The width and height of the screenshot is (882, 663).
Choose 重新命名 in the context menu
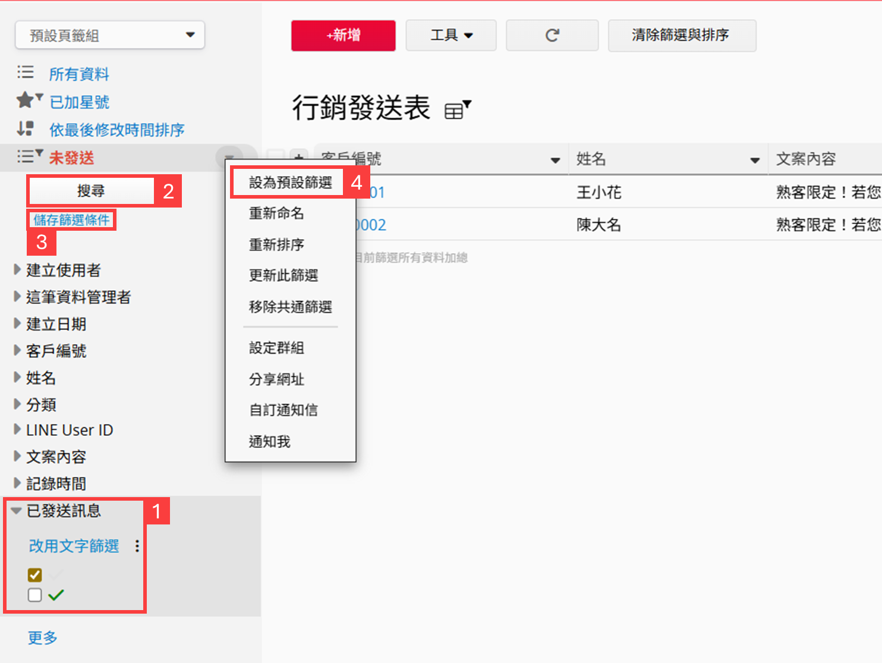276,213
